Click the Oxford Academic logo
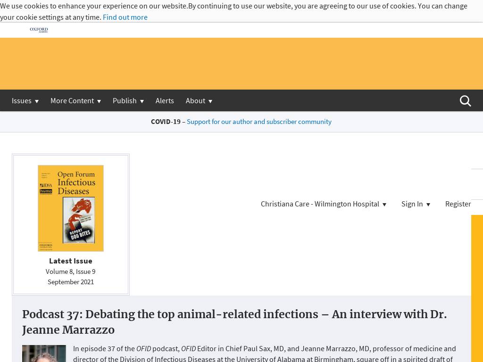 (39, 30)
